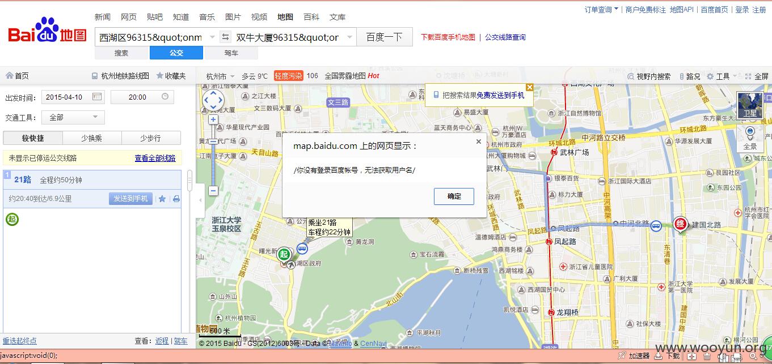Click the 公交线路查询 link

coord(505,37)
